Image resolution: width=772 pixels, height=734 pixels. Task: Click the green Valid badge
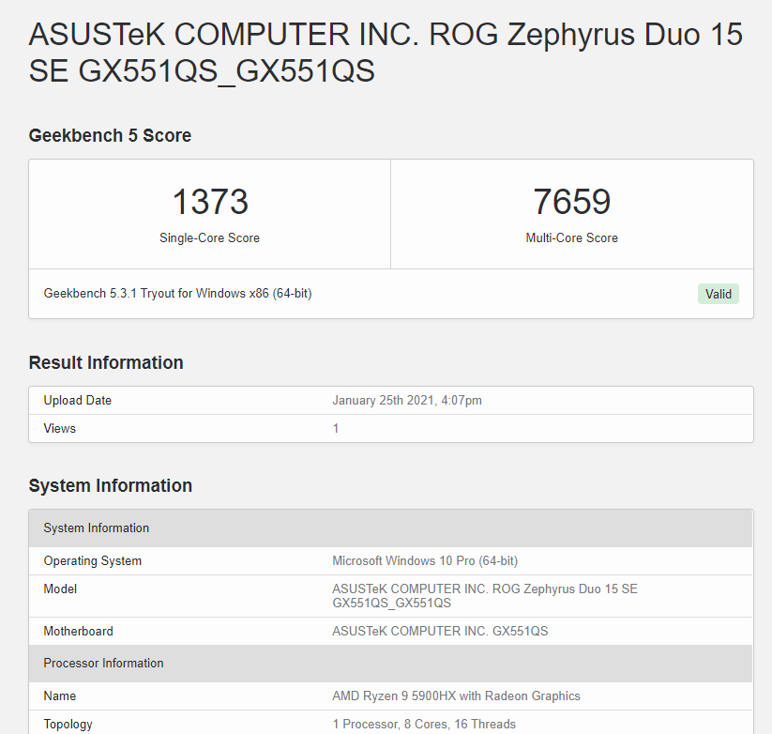pyautogui.click(x=719, y=294)
